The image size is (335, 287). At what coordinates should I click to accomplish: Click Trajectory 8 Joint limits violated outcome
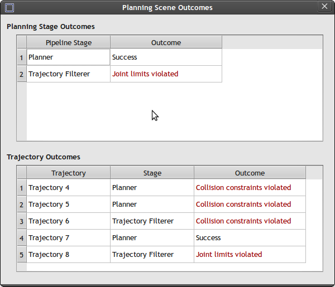[250, 255]
